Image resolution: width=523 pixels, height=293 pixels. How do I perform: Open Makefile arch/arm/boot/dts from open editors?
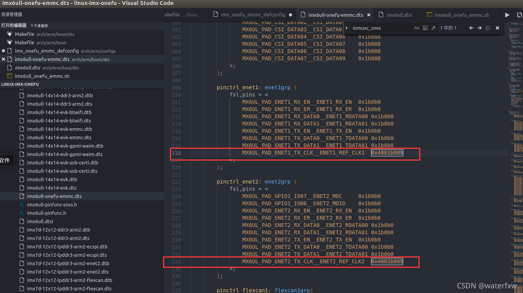(x=82, y=34)
